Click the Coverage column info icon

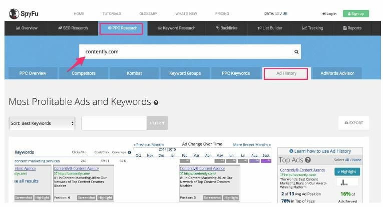(130, 152)
